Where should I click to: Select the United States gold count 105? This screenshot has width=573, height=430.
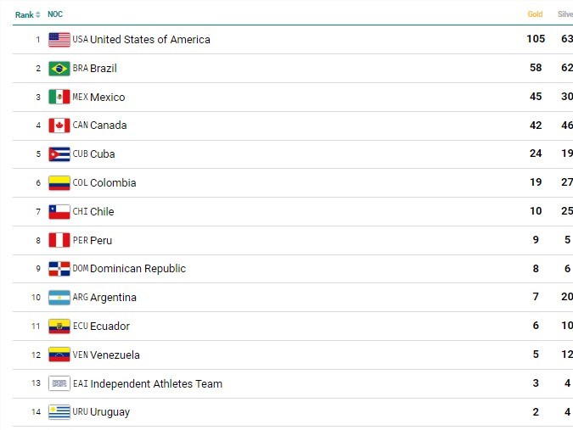[x=535, y=39]
